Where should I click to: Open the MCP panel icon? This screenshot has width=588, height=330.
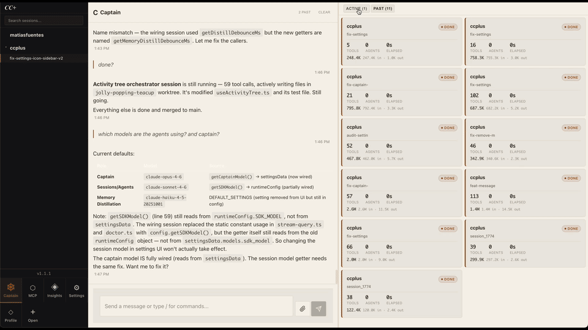32,288
